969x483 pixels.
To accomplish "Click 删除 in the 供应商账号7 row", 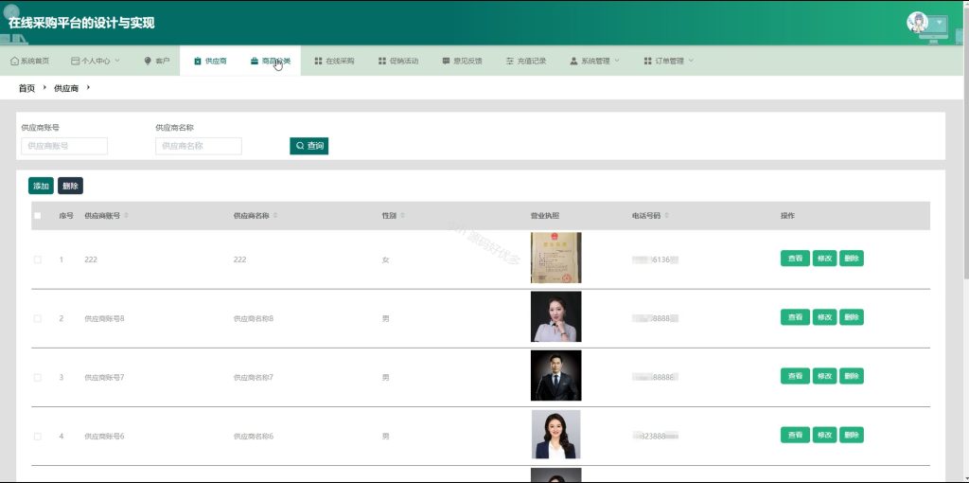I will (x=852, y=376).
